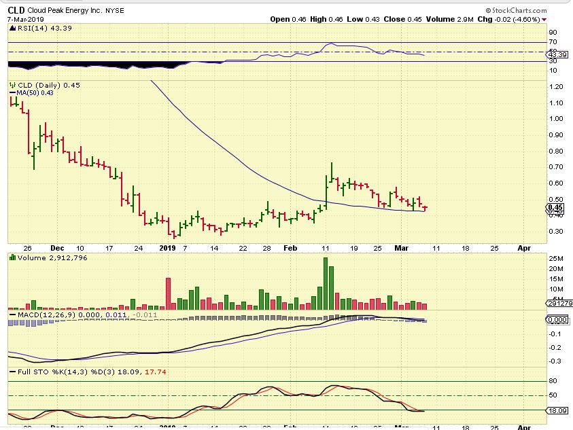The image size is (573, 430).
Task: Click the -0.2 MACD axis label
Action: pos(556,347)
